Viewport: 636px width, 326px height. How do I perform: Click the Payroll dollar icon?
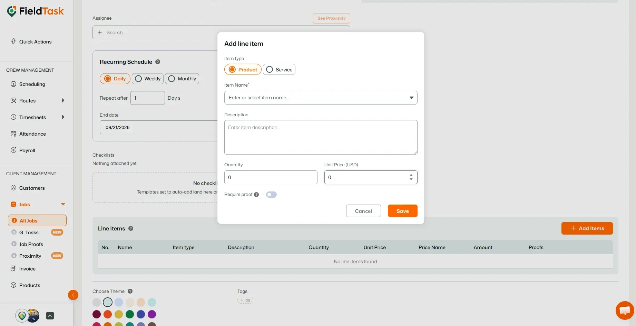coord(13,150)
